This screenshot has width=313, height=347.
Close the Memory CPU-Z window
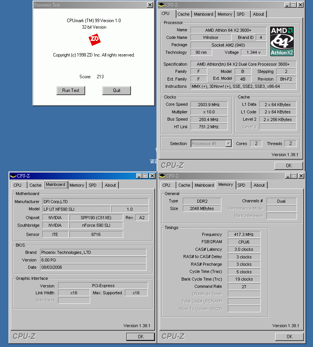(x=301, y=176)
